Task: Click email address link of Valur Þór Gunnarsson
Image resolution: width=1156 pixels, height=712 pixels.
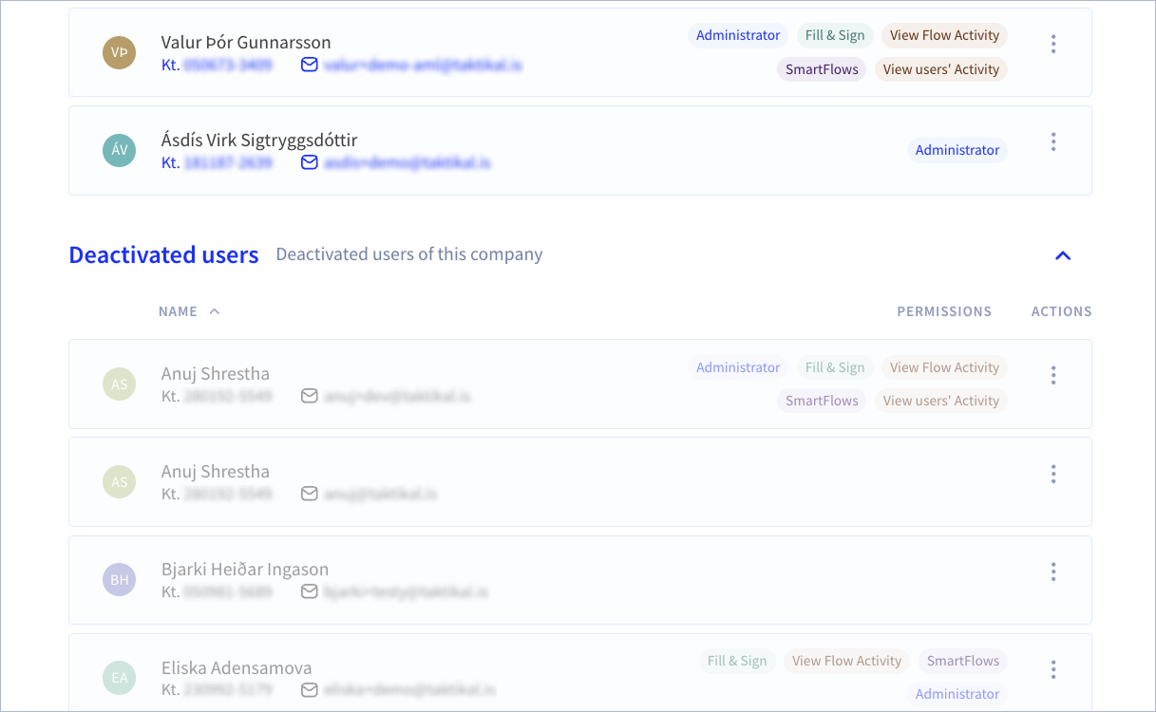Action: (423, 65)
